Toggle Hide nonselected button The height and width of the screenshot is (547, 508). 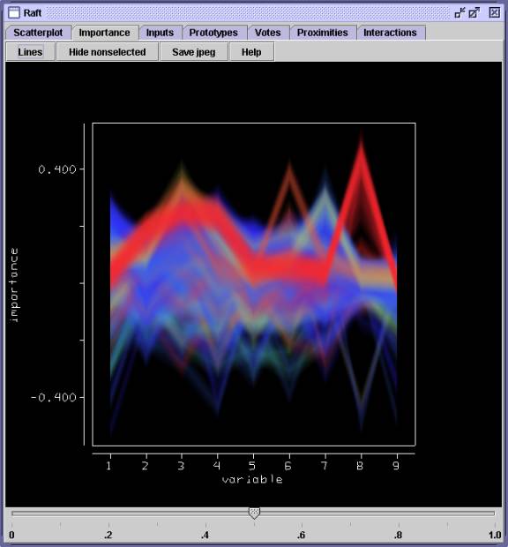pyautogui.click(x=108, y=52)
